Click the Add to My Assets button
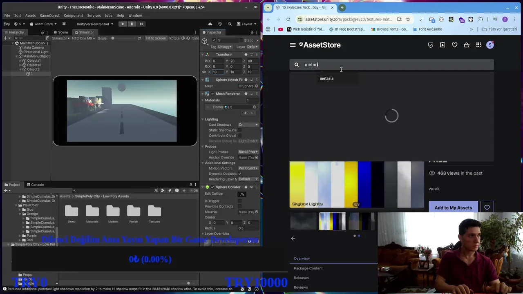The height and width of the screenshot is (294, 523). point(453,207)
